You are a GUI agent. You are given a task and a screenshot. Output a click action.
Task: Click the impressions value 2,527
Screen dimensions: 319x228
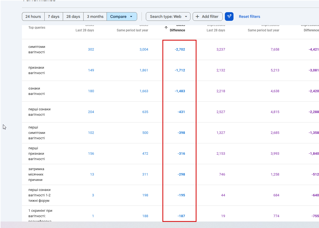pyautogui.click(x=221, y=112)
